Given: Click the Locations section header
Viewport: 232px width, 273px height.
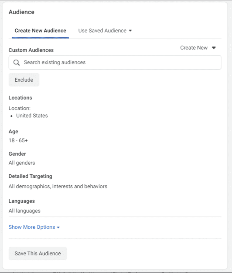Looking at the screenshot, I should pyautogui.click(x=20, y=98).
